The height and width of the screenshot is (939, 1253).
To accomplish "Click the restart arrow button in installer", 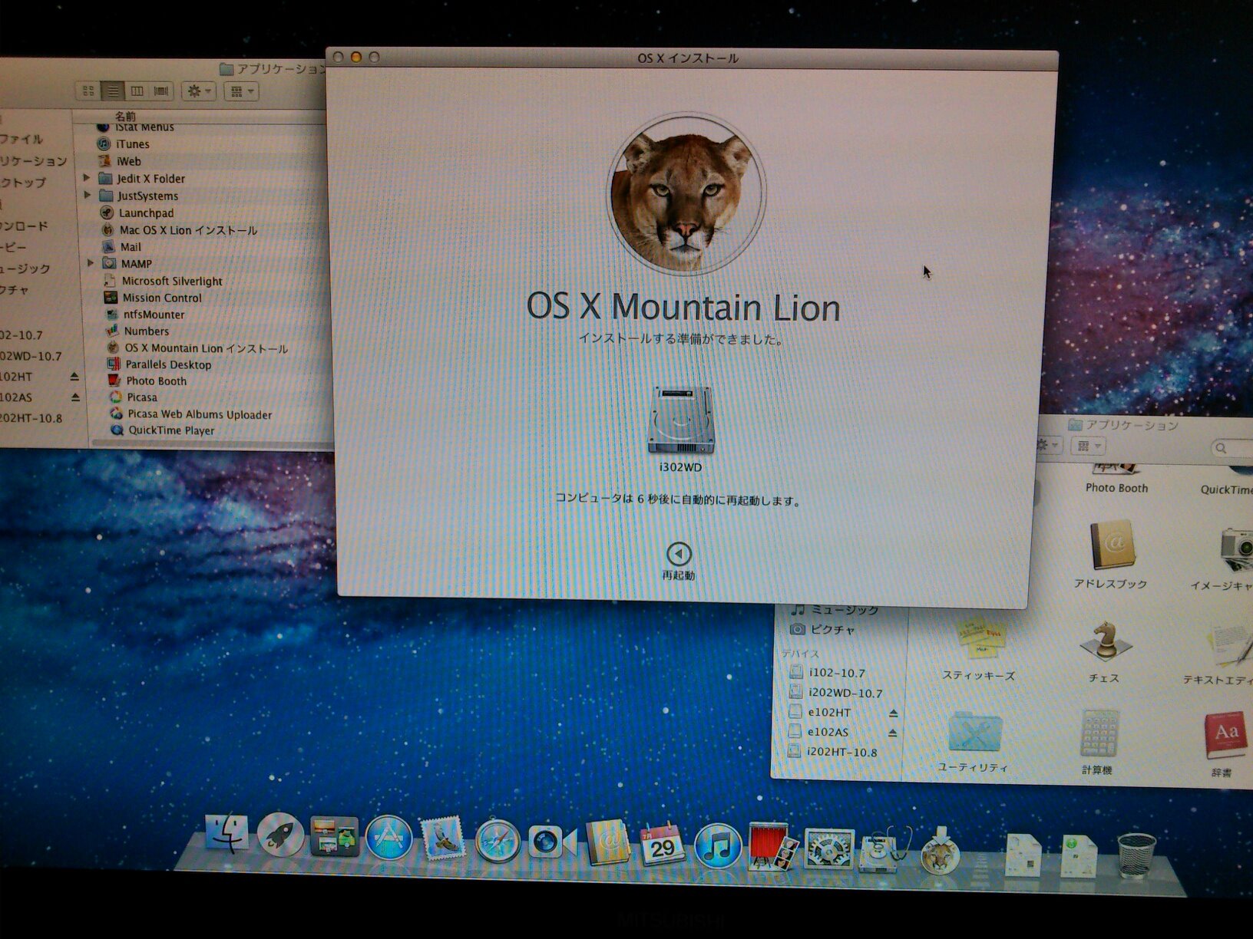I will pos(679,553).
